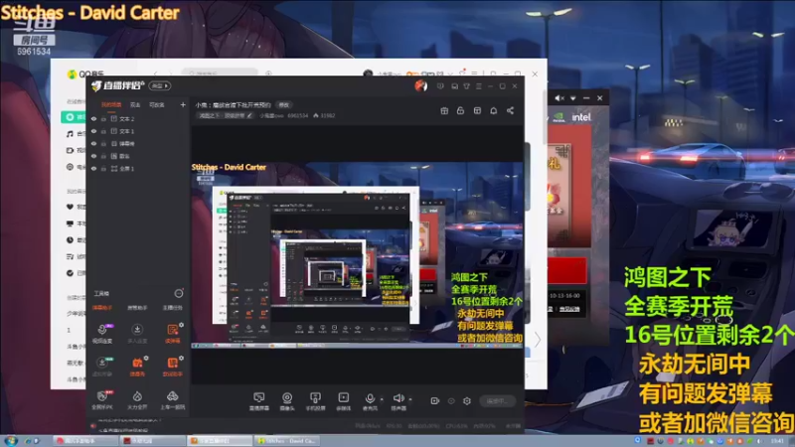The height and width of the screenshot is (447, 795).
Task: Open the streamer avatar in title bar
Action: [x=420, y=85]
